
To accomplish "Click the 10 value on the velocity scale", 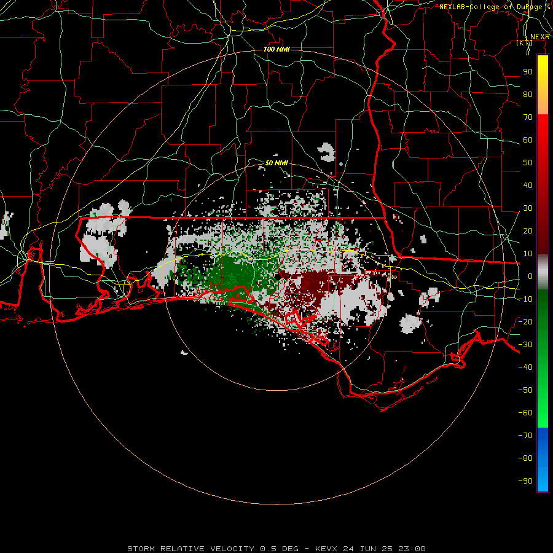I will coord(528,254).
